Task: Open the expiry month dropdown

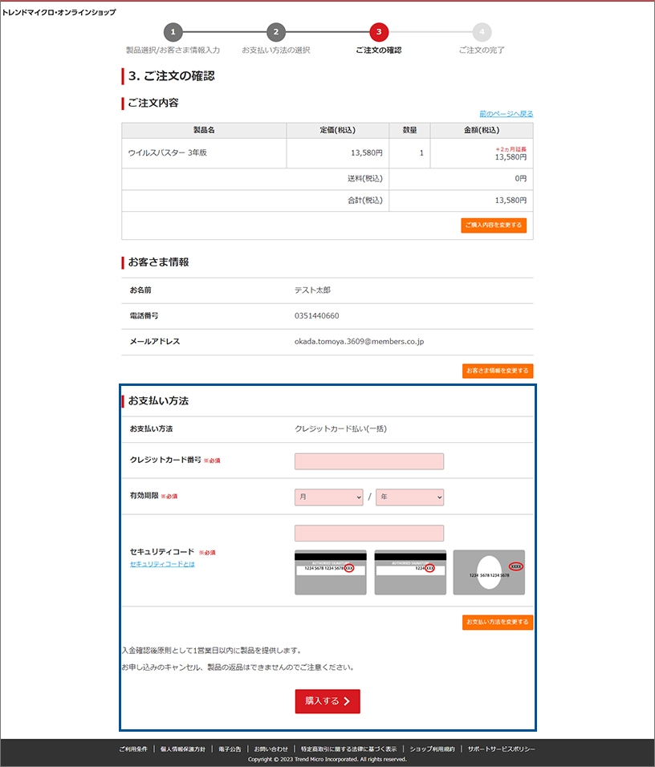Action: (x=329, y=497)
